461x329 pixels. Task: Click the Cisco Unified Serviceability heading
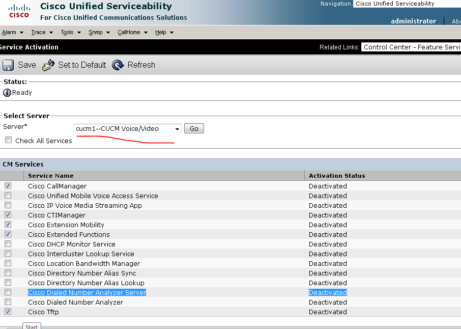106,6
